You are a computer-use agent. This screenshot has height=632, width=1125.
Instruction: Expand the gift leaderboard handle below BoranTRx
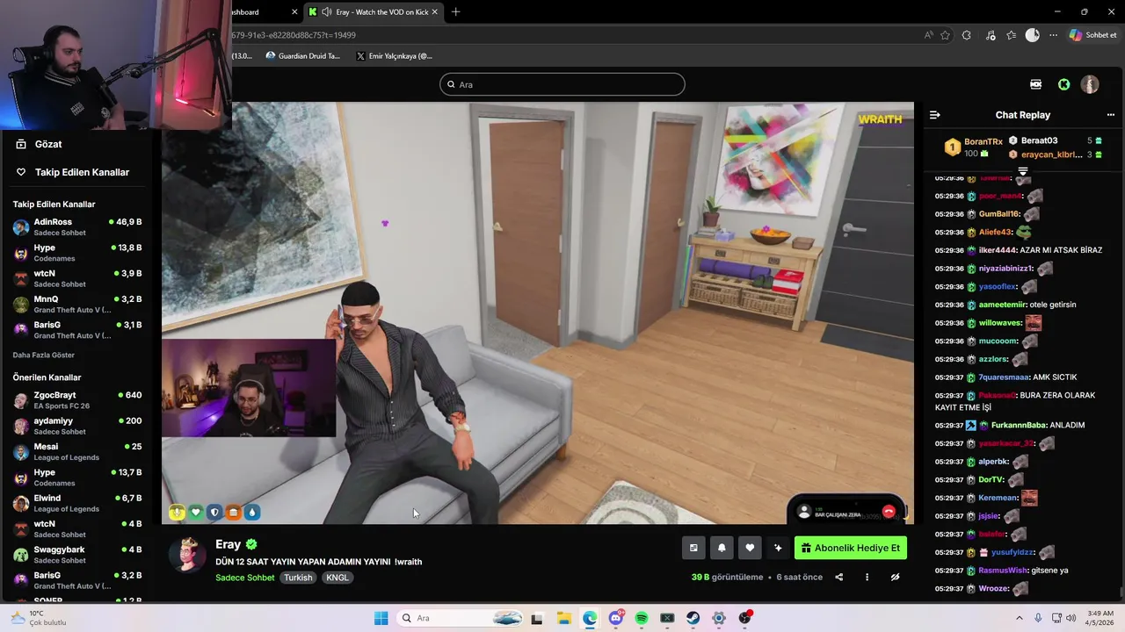1022,171
